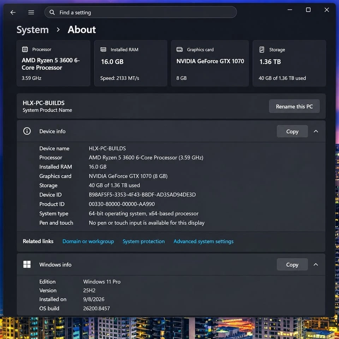Select the OS build 26200.8457 value

click(96, 308)
